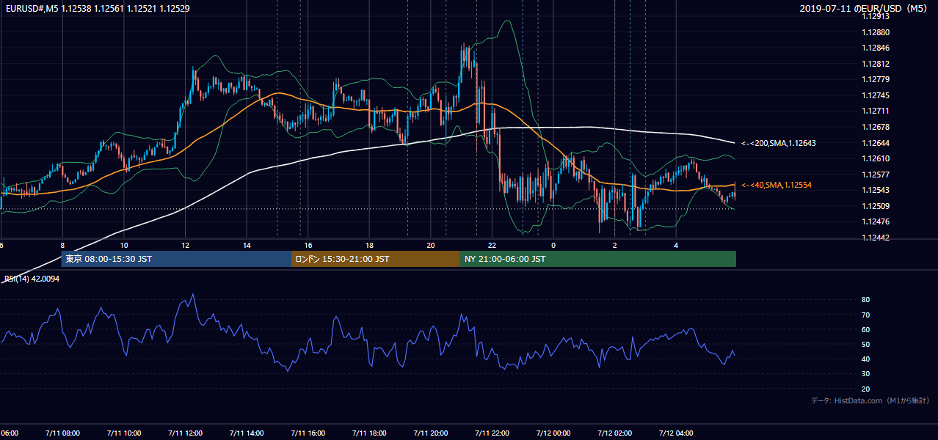The width and height of the screenshot is (938, 440).
Task: Click price axis value 1.12913
Action: coord(876,16)
